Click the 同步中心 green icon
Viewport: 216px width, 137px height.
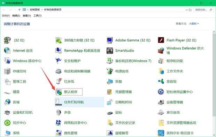(7, 123)
